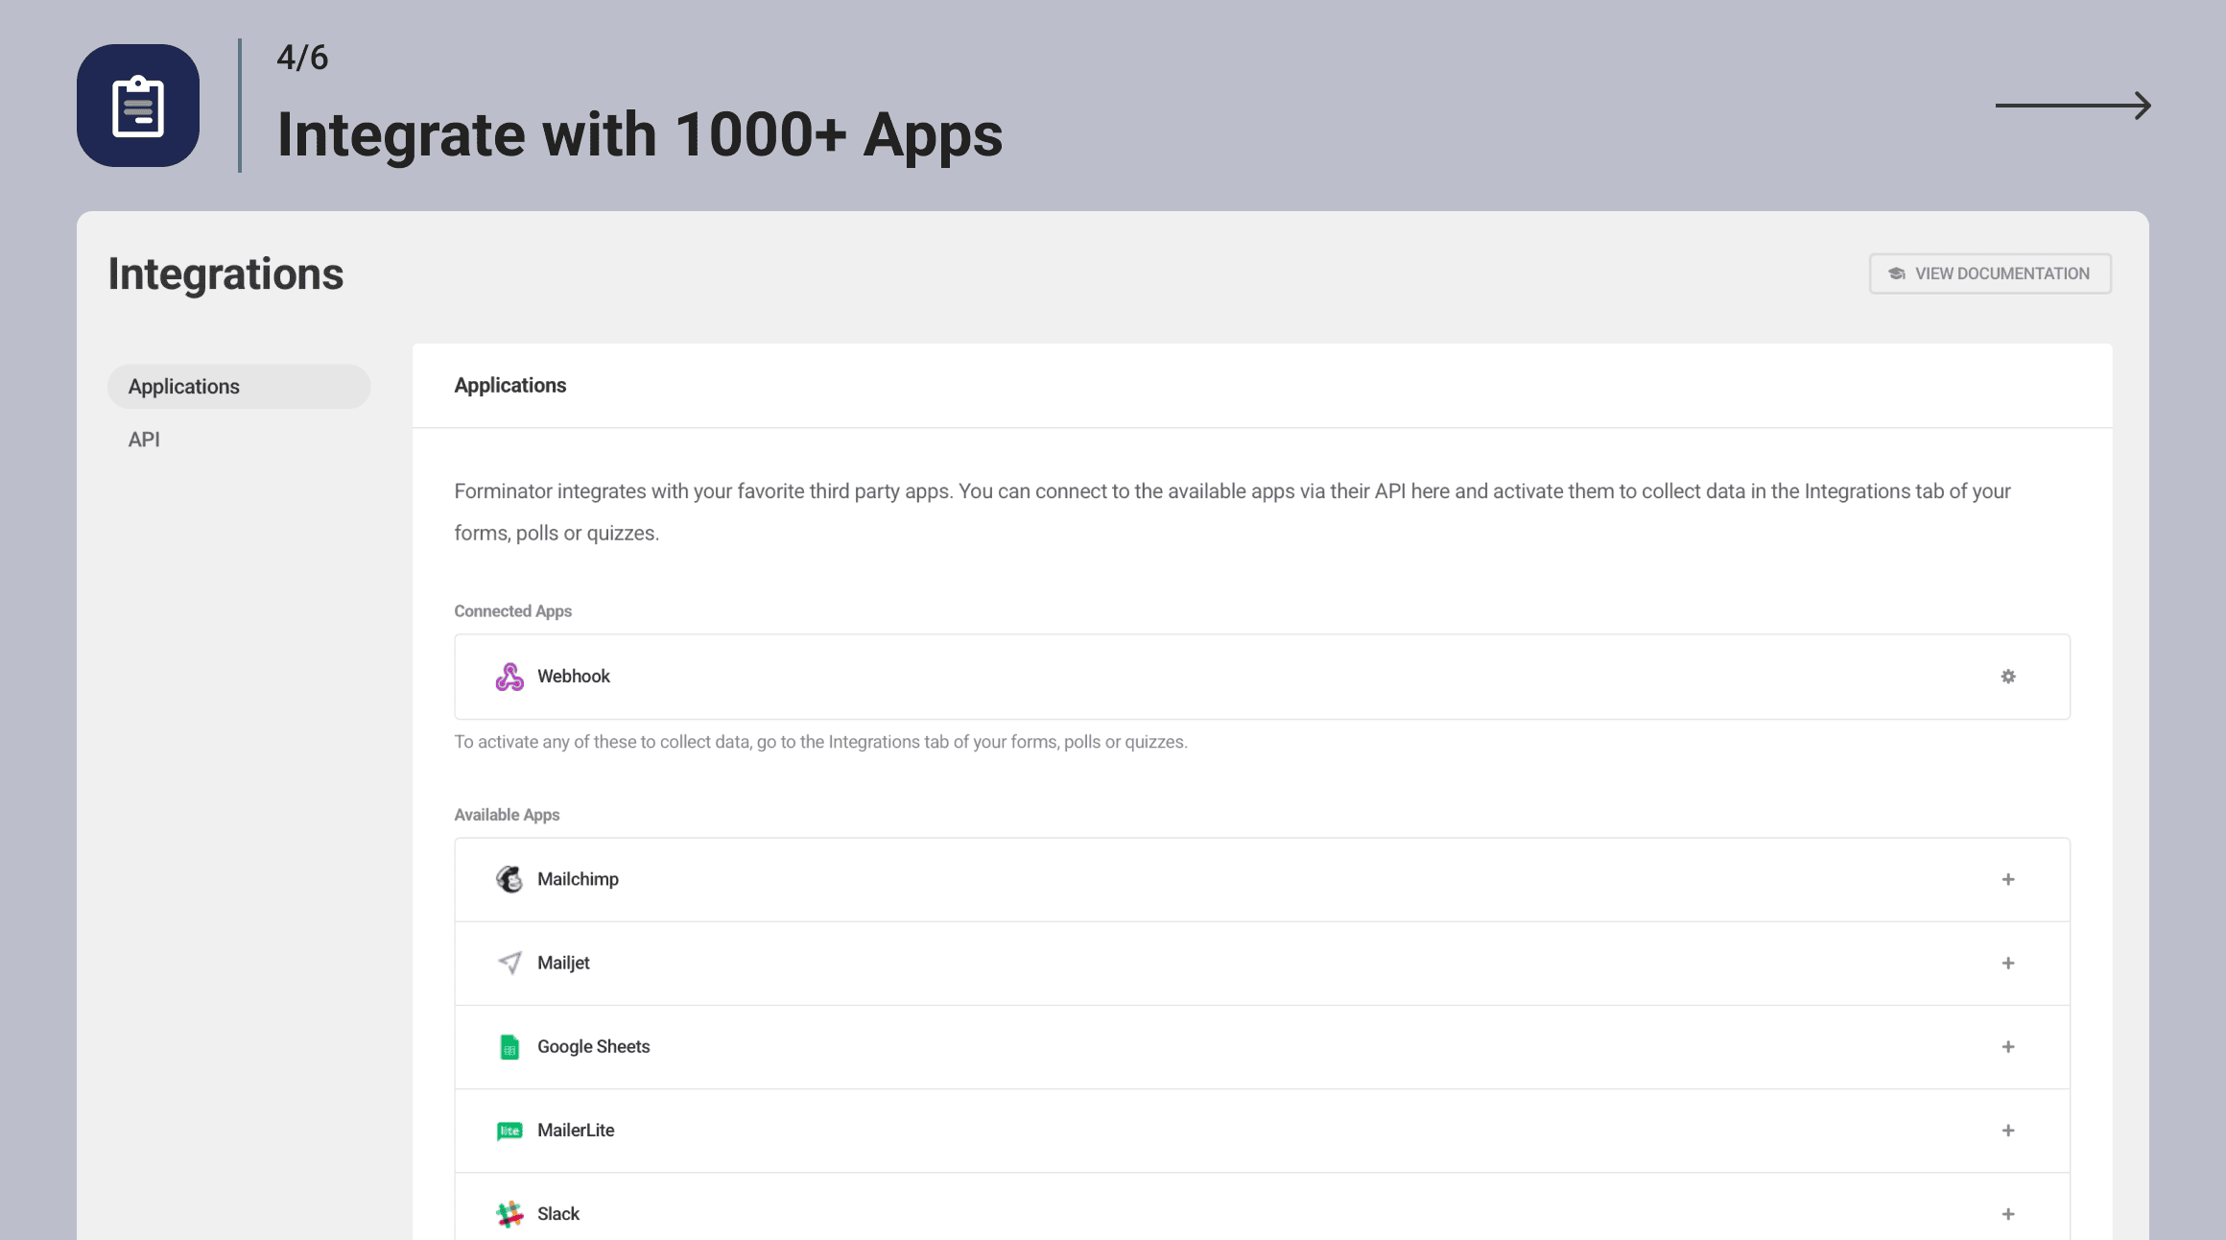Click the Webhook app icon
2226x1240 pixels.
pos(509,677)
